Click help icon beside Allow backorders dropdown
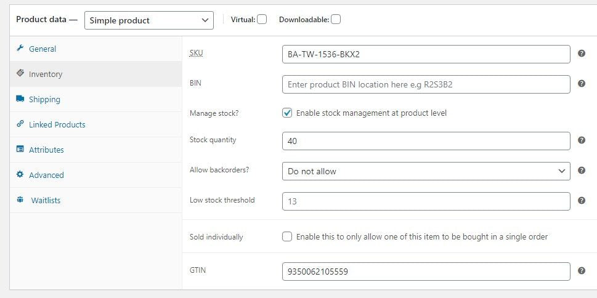The image size is (597, 298). 582,171
